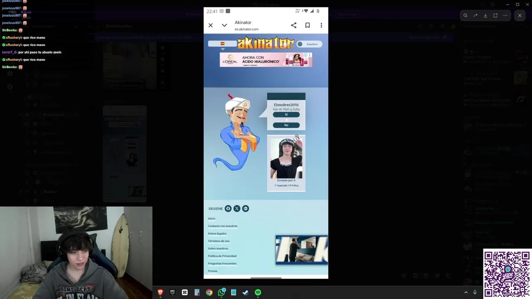The image size is (532, 299).
Task: Click the forward/share arrow in the viewer toolbar
Action: tap(475, 16)
